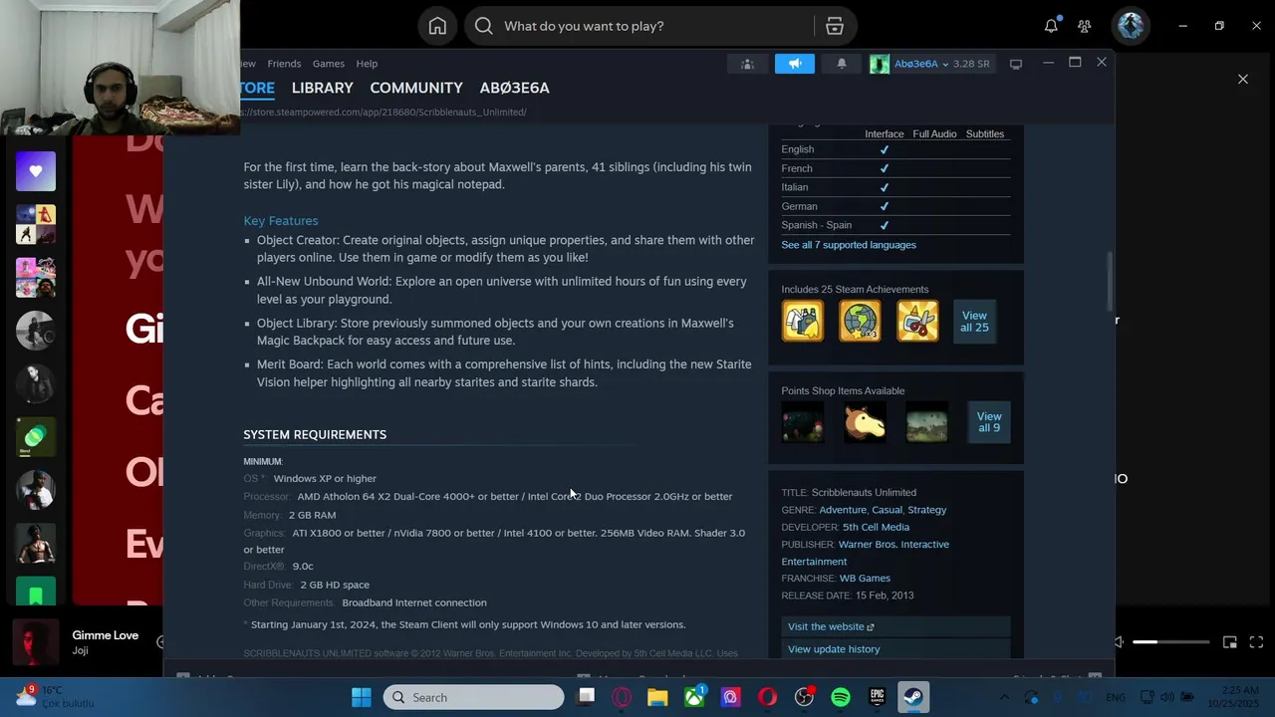Click 'See all 7 supported languages' link

coord(849,245)
